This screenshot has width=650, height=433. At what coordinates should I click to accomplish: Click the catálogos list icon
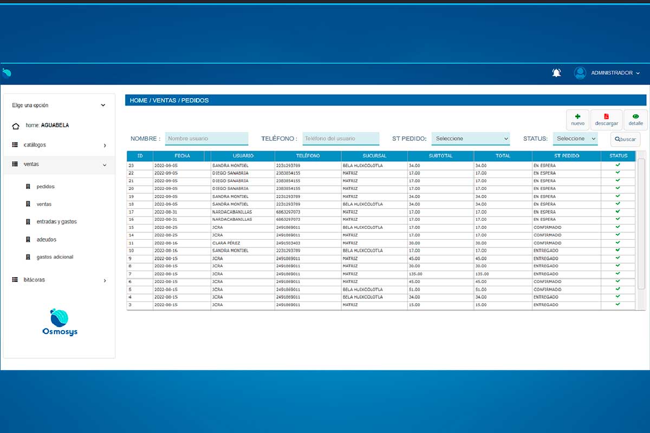pos(15,145)
